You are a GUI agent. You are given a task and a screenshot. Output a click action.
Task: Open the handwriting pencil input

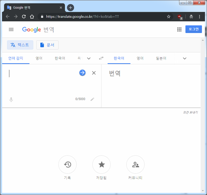pyautogui.click(x=92, y=99)
